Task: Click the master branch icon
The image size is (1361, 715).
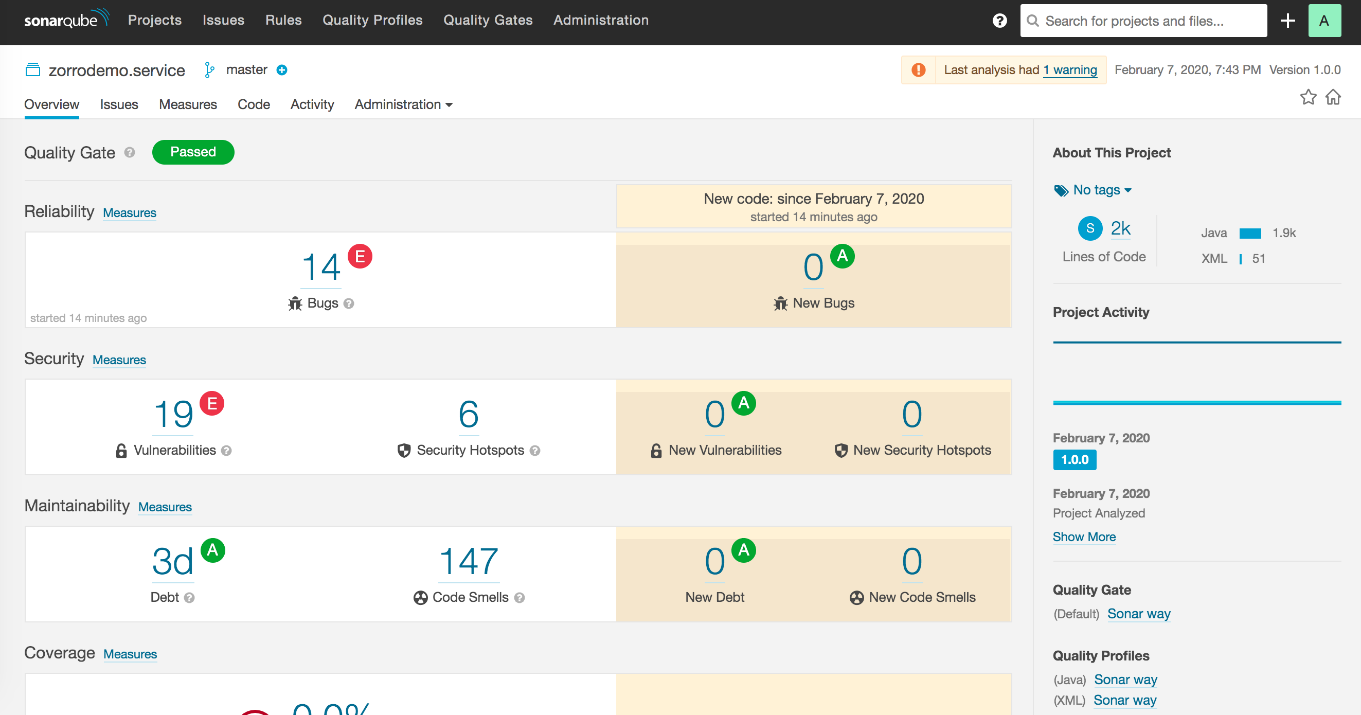Action: pos(210,70)
